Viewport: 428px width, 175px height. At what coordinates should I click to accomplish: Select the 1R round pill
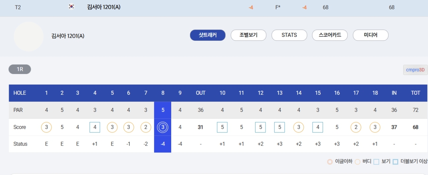20,69
